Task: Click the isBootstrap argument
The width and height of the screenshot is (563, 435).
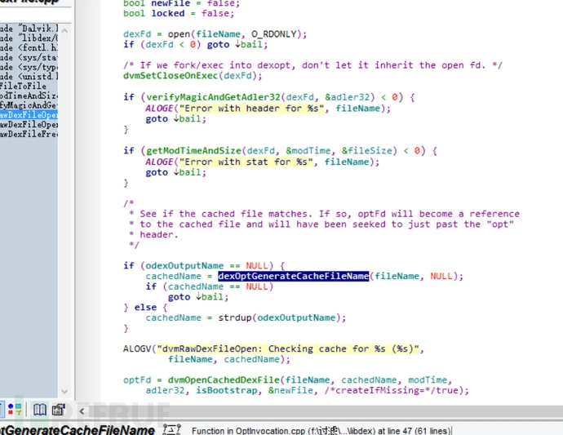Action: 227,390
